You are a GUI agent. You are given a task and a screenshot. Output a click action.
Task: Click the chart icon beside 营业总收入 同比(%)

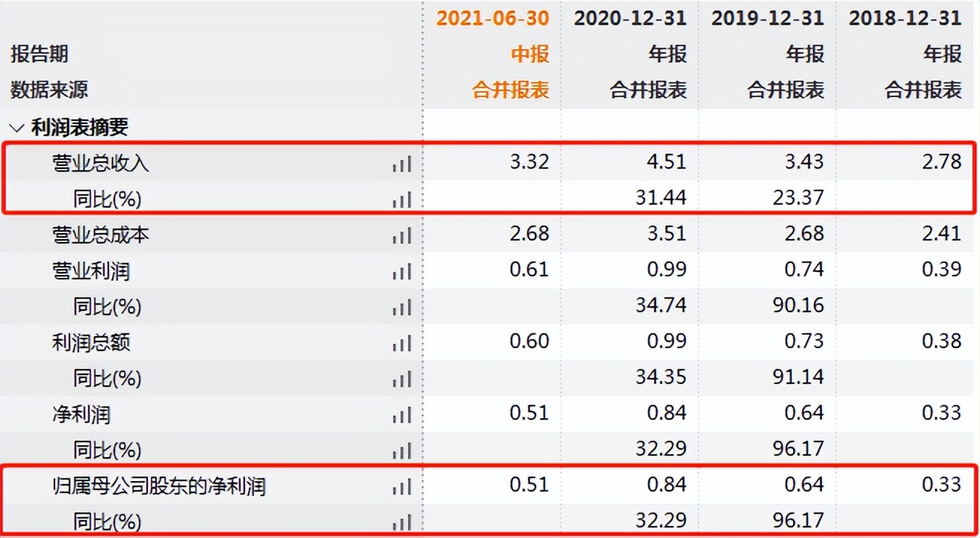coord(403,199)
